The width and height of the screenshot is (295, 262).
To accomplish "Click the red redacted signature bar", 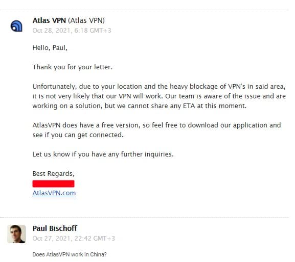I will pos(54,184).
